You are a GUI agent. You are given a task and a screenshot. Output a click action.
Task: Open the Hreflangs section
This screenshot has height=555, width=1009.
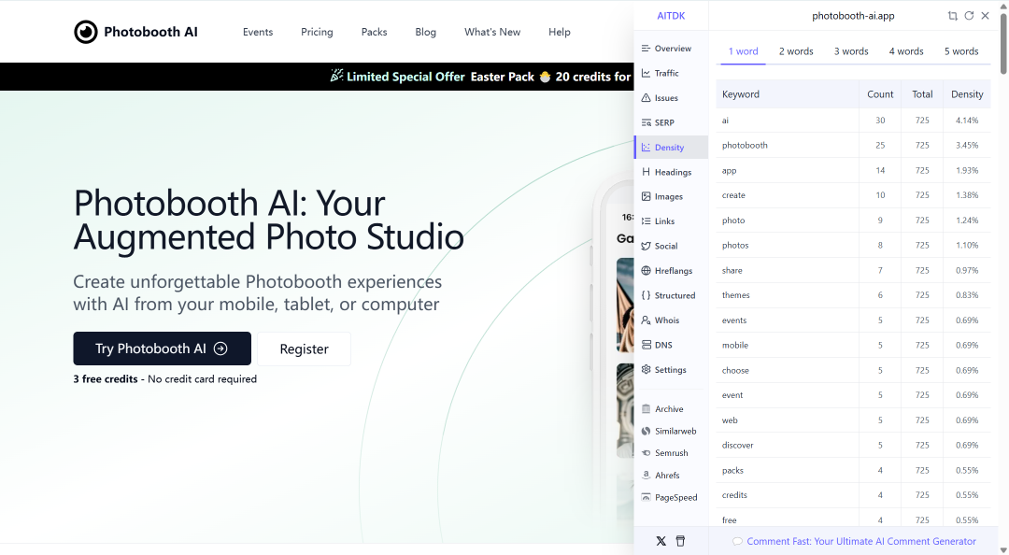671,270
